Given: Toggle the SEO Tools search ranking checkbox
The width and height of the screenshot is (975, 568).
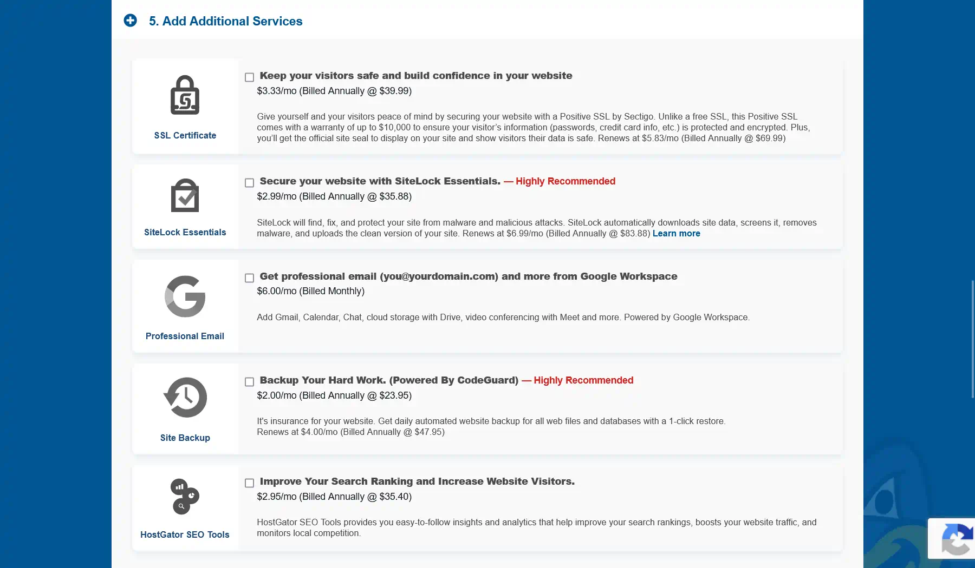Looking at the screenshot, I should [249, 483].
